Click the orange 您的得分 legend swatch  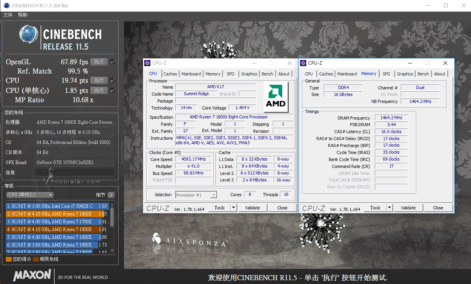tap(9, 259)
